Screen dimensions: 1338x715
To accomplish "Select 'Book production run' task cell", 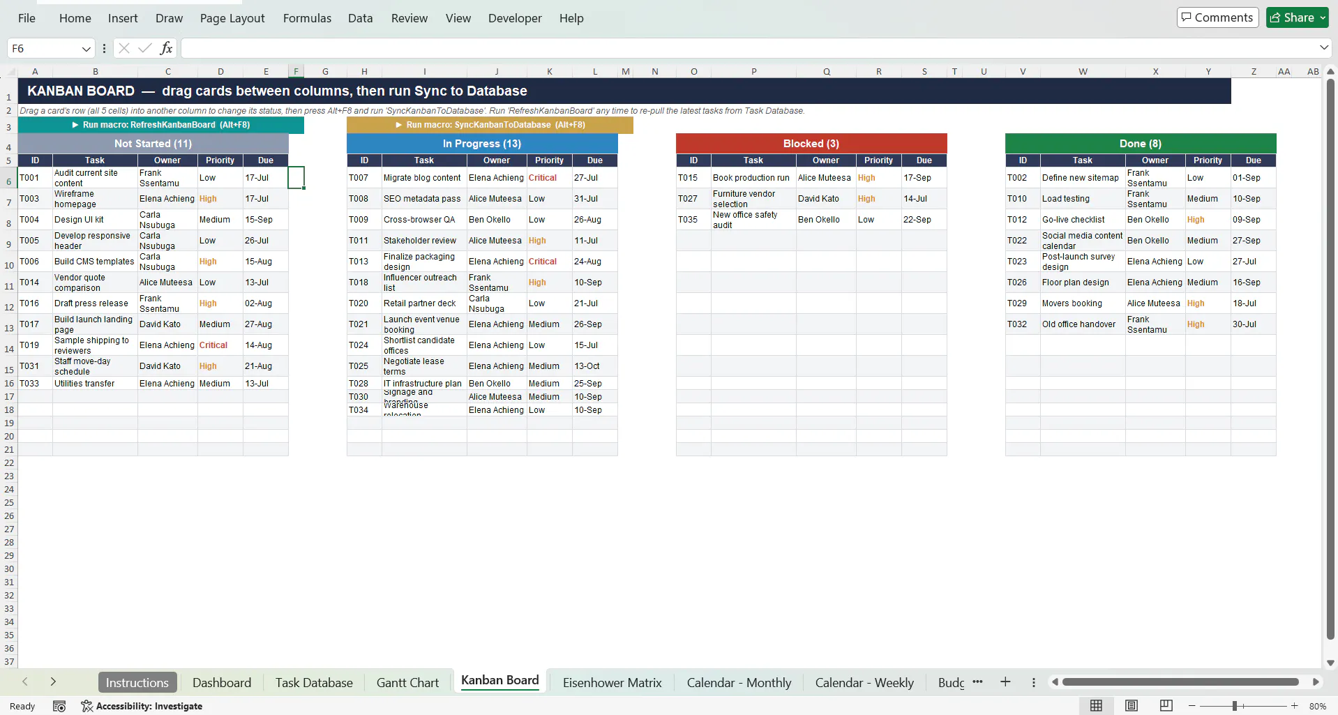I will 753,178.
